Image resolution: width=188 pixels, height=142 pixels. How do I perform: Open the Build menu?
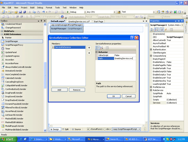tap(32, 7)
